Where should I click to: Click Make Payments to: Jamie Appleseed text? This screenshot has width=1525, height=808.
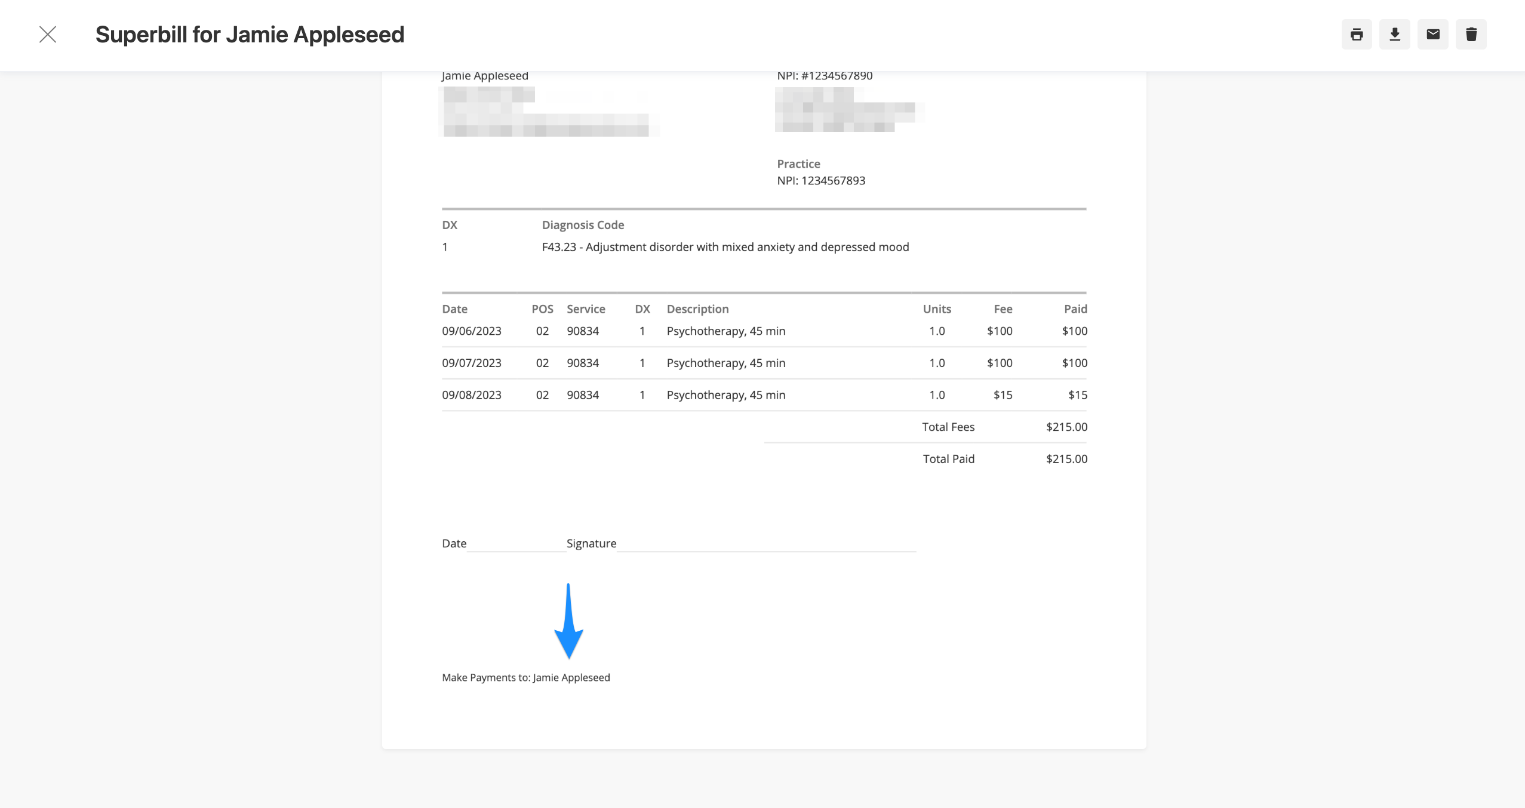[526, 677]
